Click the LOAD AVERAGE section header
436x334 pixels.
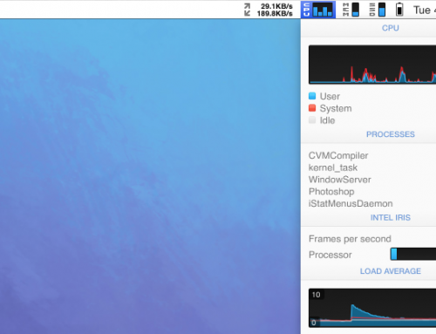coord(391,271)
